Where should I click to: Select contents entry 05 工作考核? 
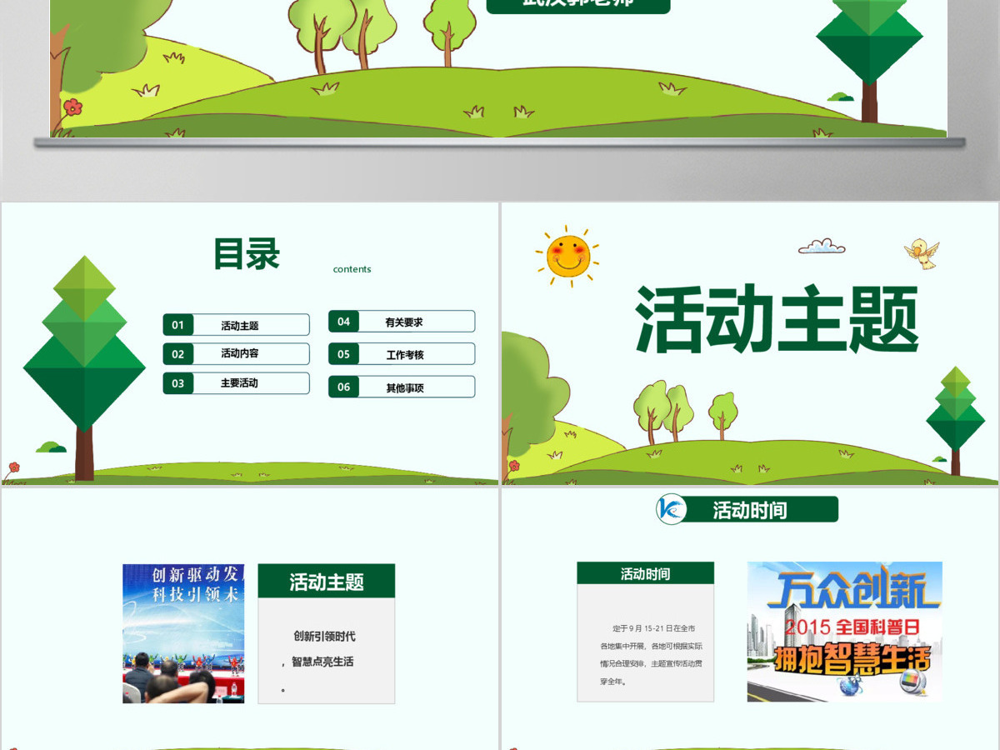click(402, 354)
